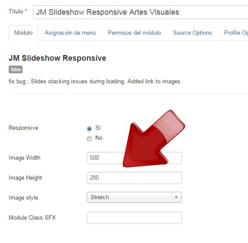The height and width of the screenshot is (243, 248).
Task: Click the Image Width label
Action: point(25,158)
